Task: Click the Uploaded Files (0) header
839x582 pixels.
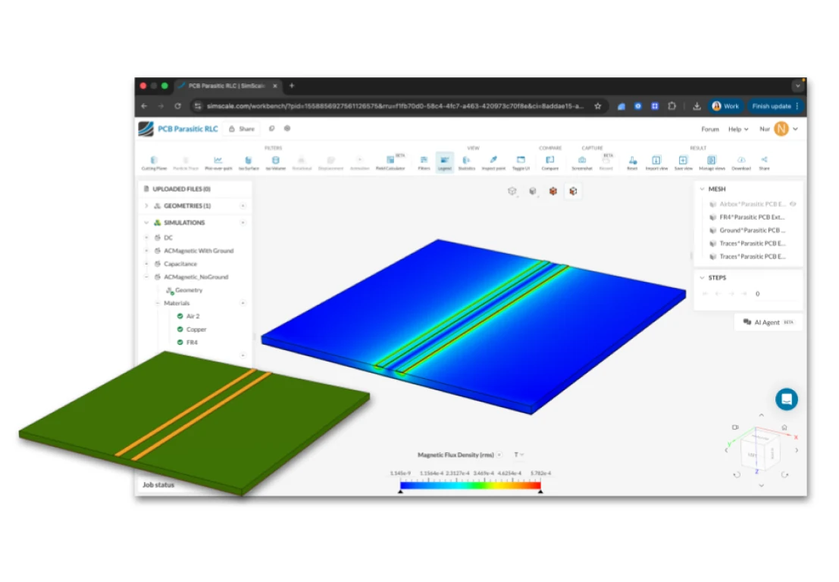Action: [x=181, y=189]
